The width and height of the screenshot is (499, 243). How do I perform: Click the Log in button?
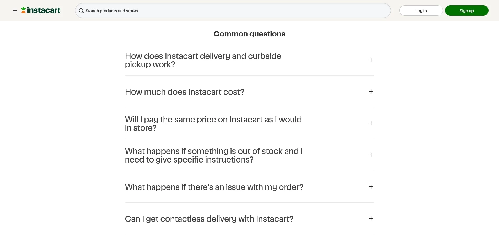421,10
